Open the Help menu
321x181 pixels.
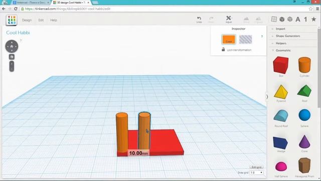coord(54,20)
